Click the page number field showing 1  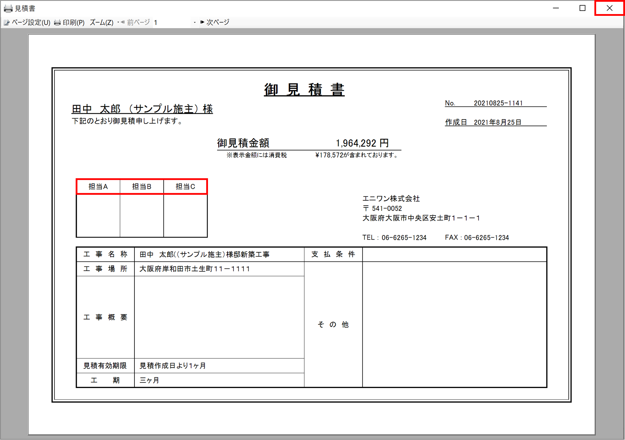point(172,22)
